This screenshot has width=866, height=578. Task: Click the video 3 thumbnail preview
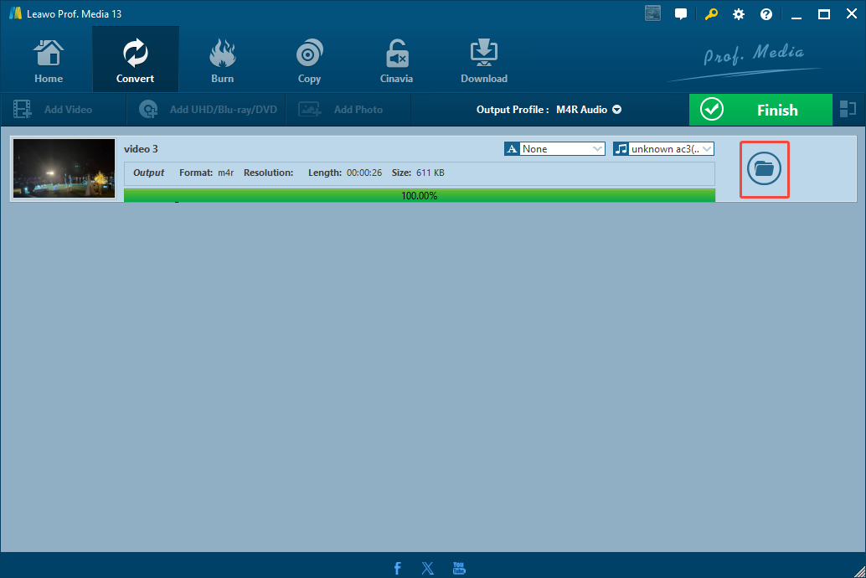point(63,169)
